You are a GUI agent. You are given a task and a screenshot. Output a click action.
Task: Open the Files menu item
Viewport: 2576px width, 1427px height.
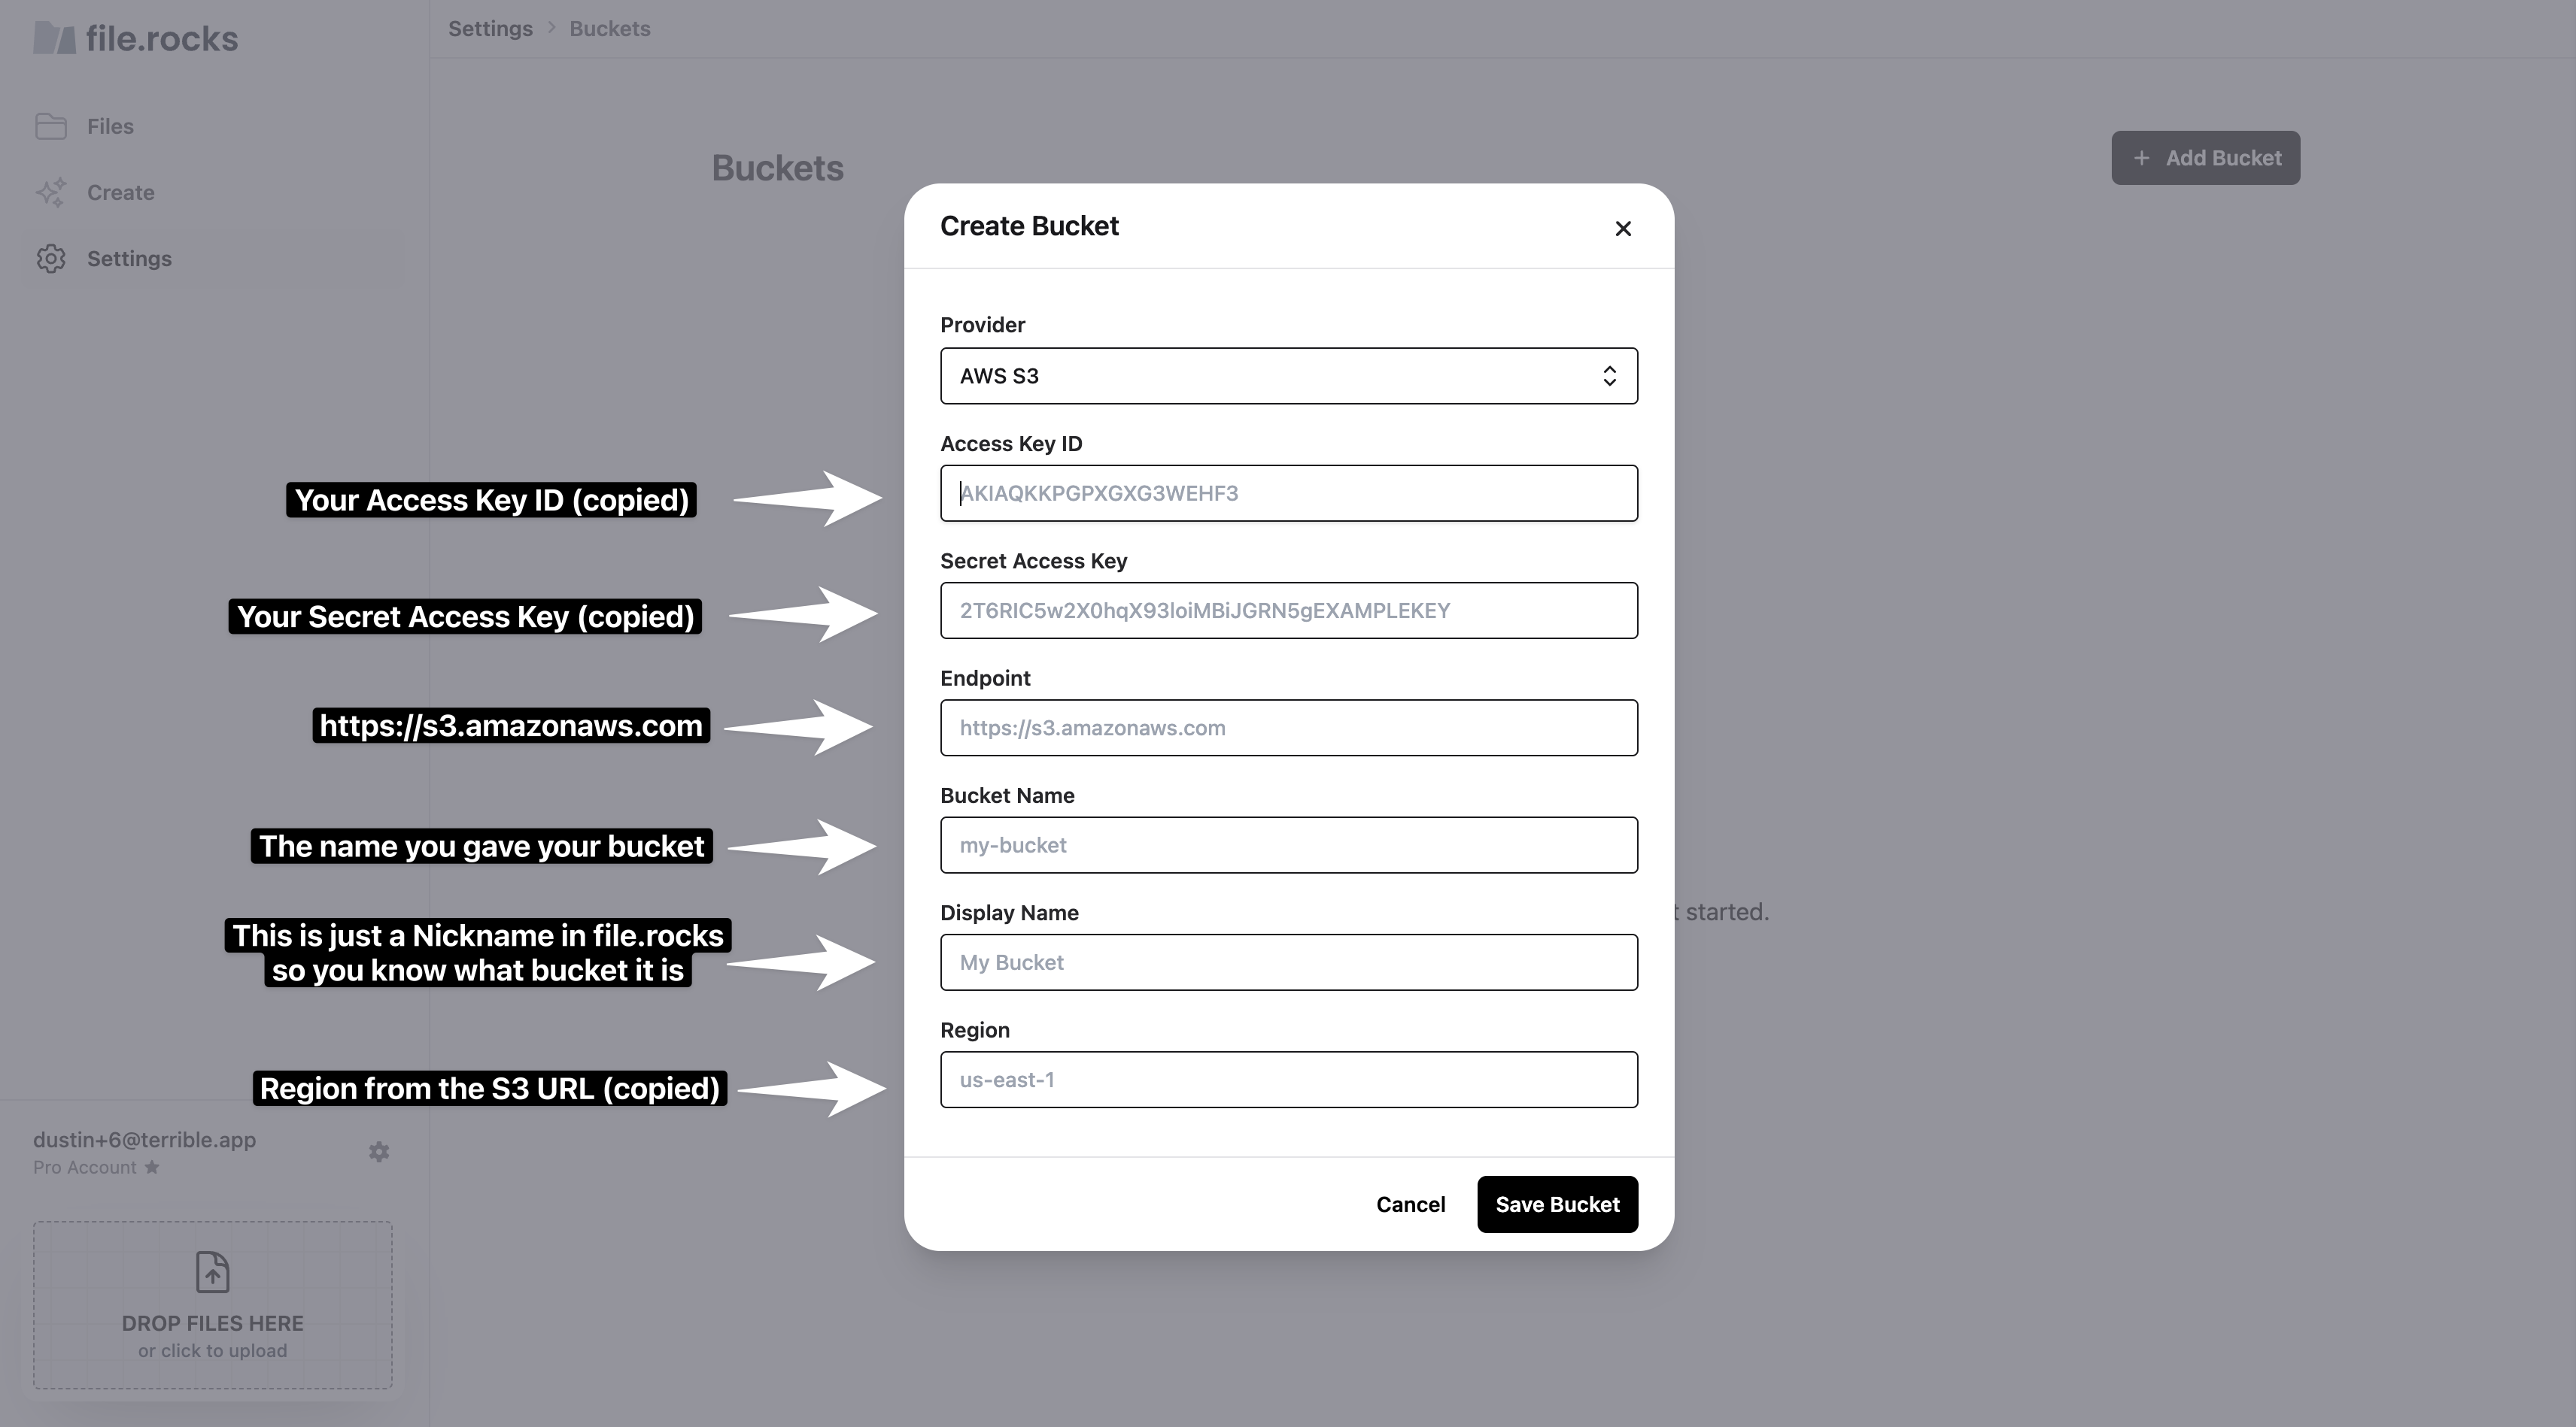point(110,127)
